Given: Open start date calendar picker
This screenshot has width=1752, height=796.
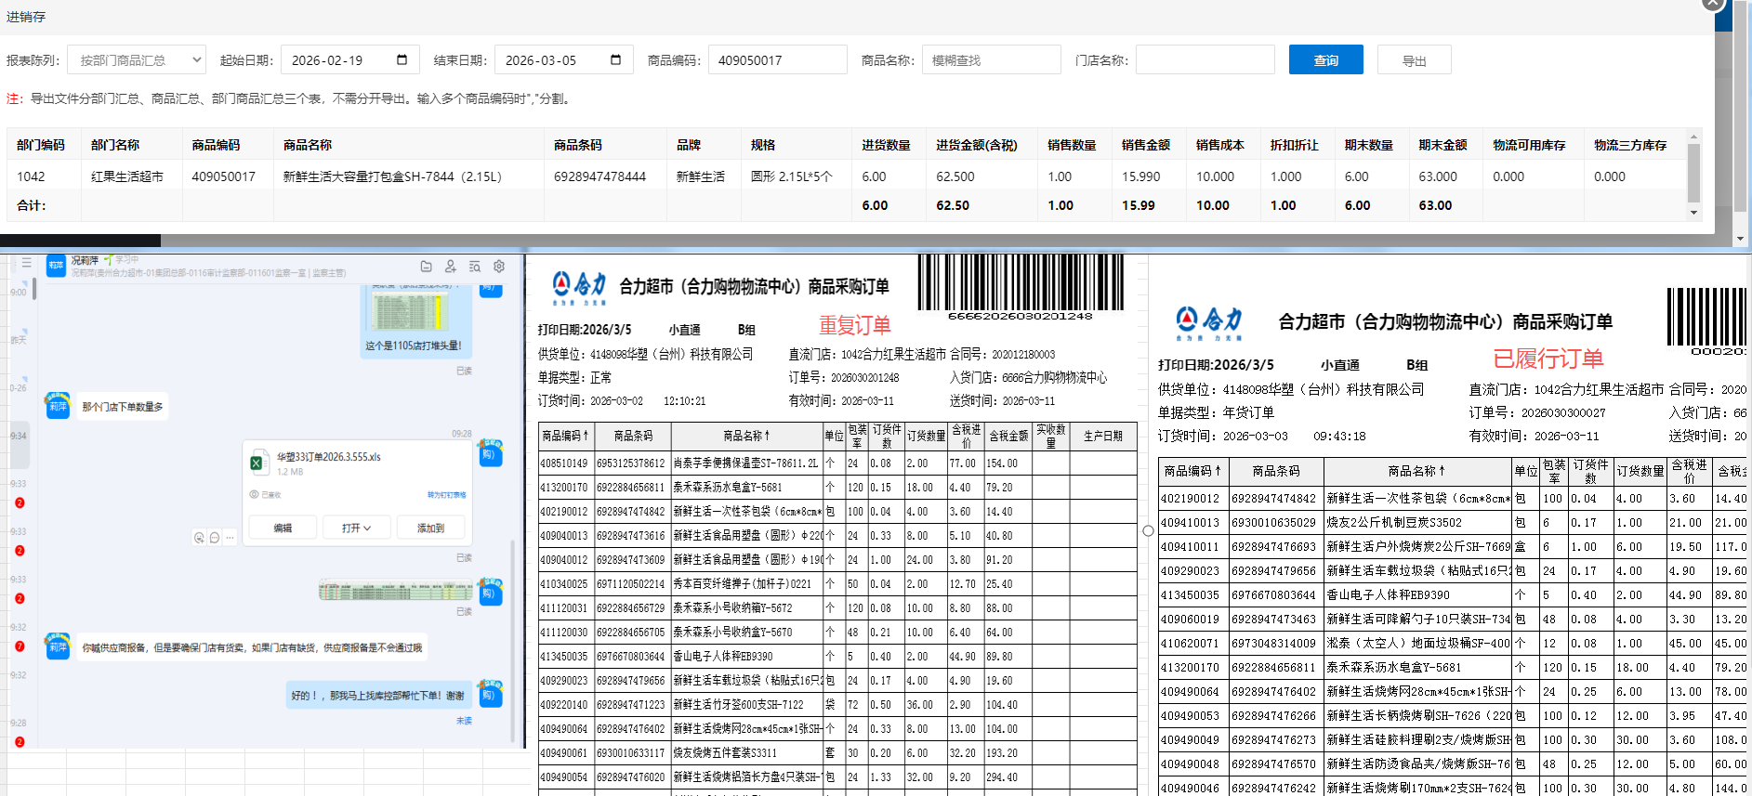Looking at the screenshot, I should tap(402, 60).
